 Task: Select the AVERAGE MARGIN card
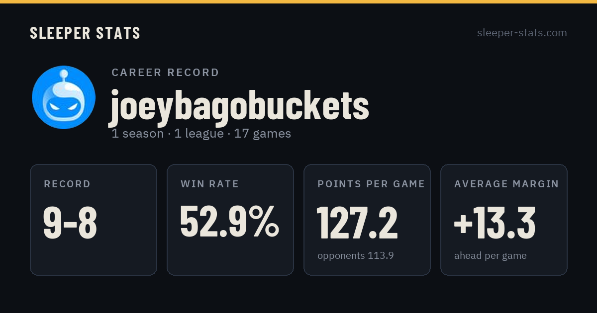coord(504,220)
